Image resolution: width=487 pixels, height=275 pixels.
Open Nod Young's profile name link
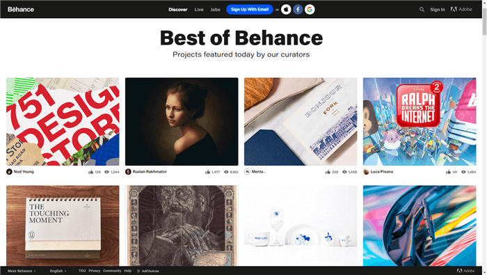(24, 171)
